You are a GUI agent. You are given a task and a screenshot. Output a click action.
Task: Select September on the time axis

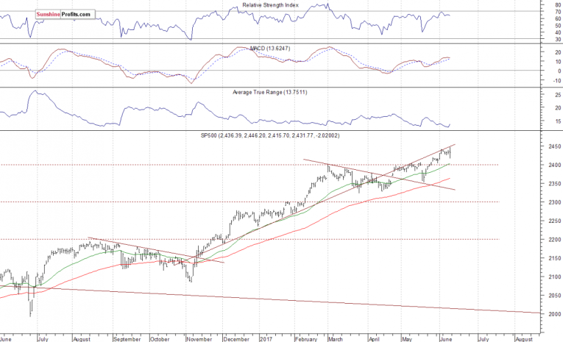pyautogui.click(x=127, y=340)
